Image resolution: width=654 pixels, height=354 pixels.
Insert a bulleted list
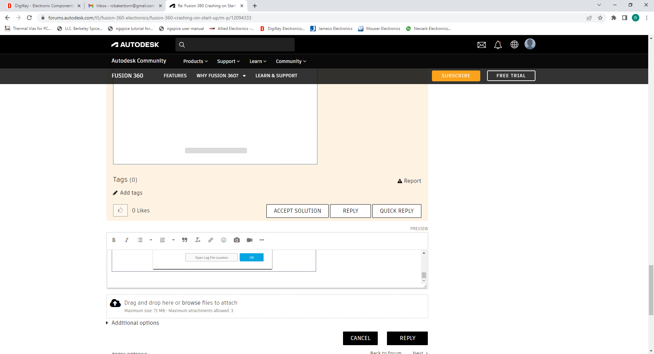140,240
